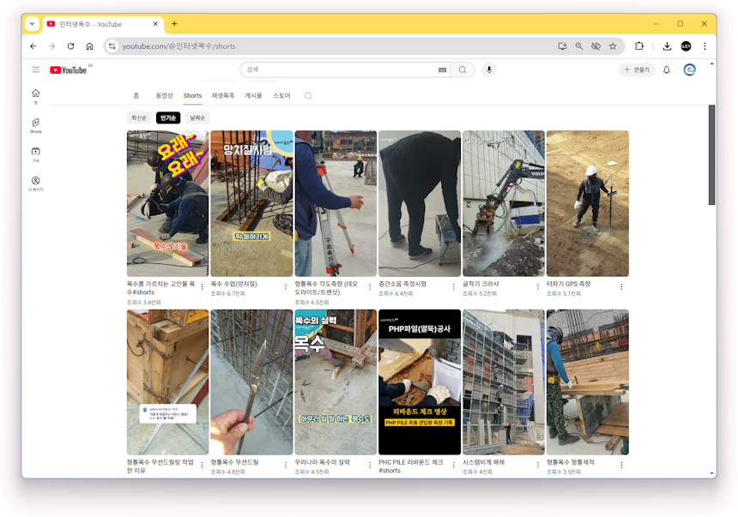This screenshot has height=517, width=738.
Task: Go to the YouTube logo home link
Action: point(69,70)
